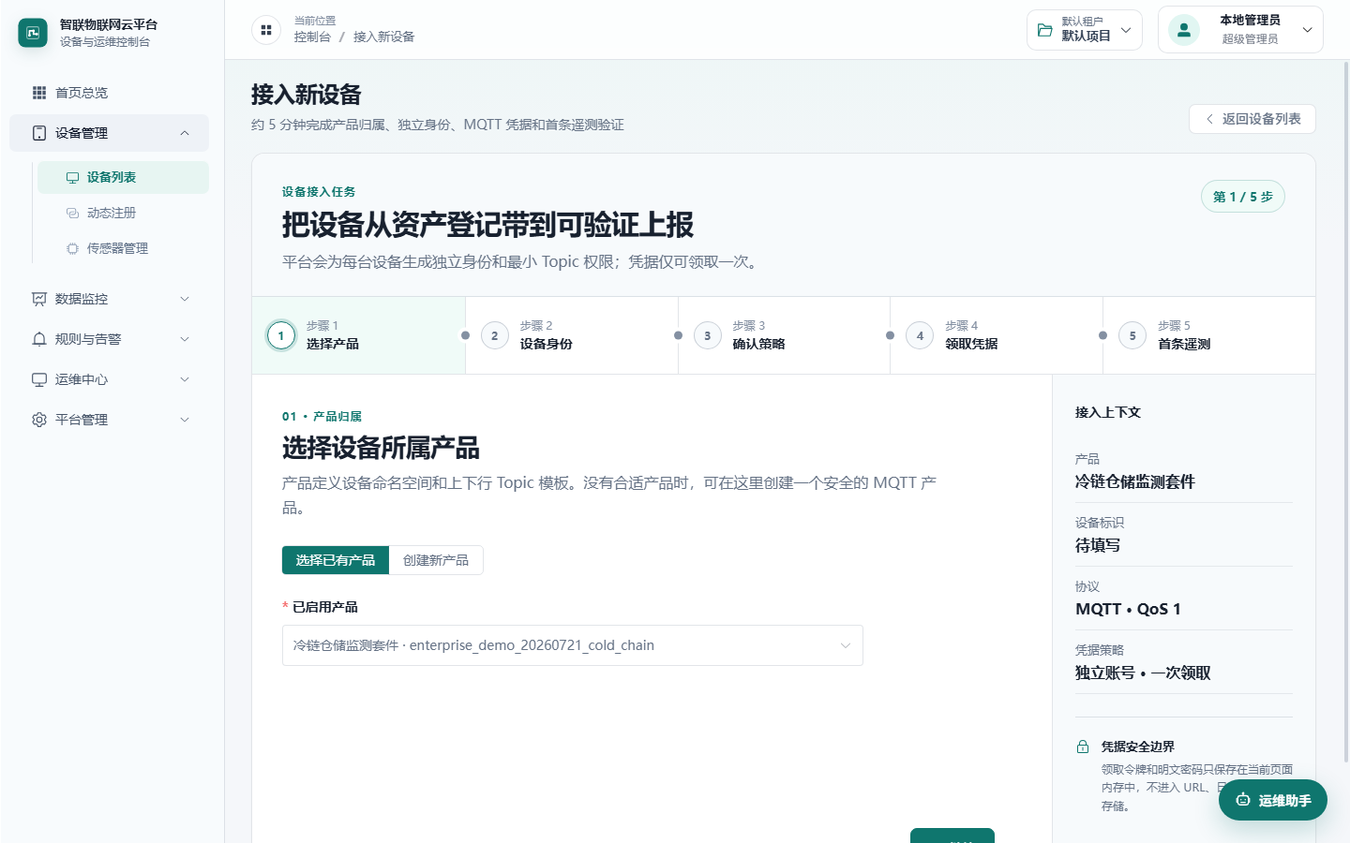This screenshot has height=843, width=1350.
Task: Click the 数据监控 chart icon
Action: click(x=39, y=299)
